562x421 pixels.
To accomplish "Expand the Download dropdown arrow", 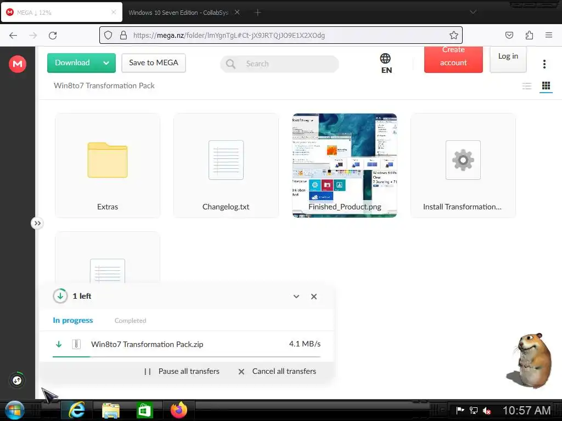I will (x=106, y=63).
